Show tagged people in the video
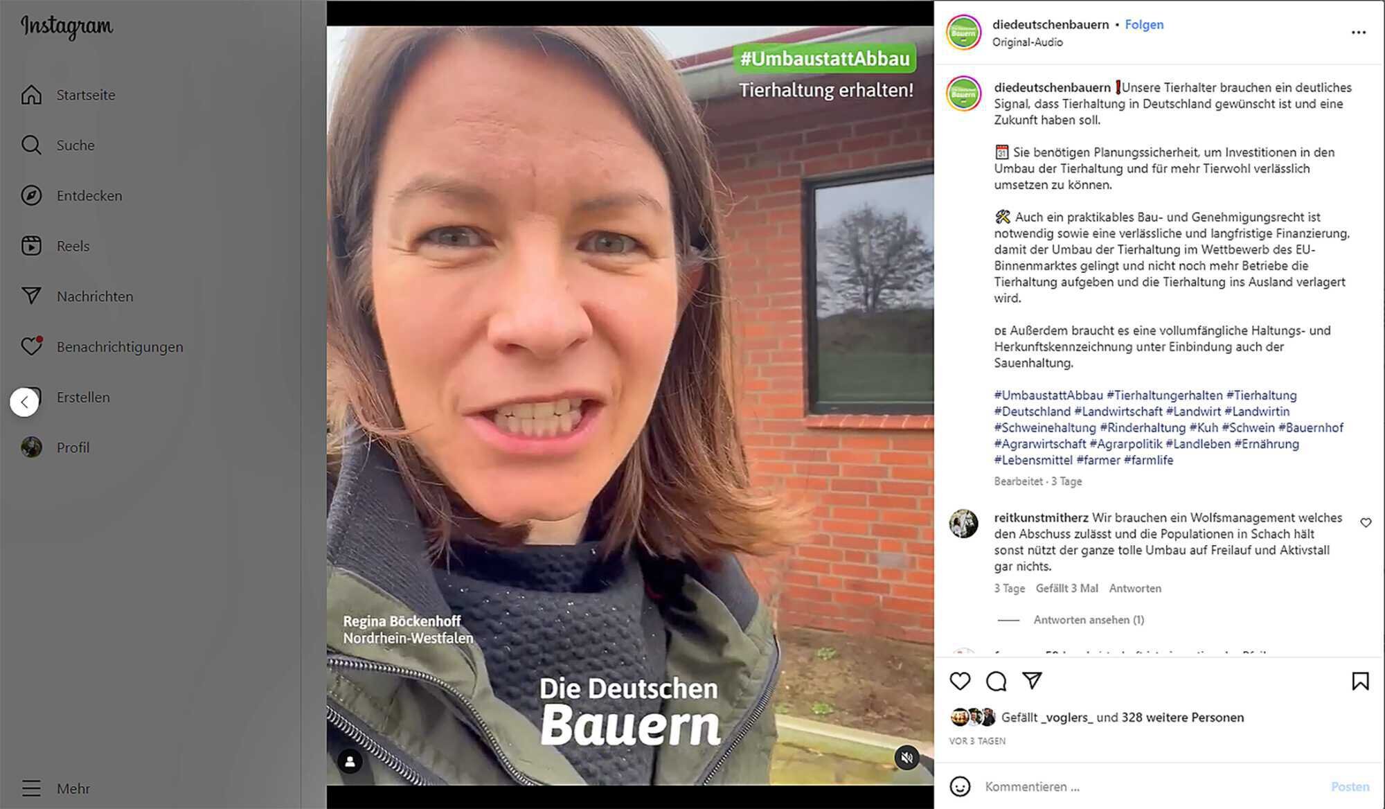Image resolution: width=1385 pixels, height=809 pixels. point(350,762)
